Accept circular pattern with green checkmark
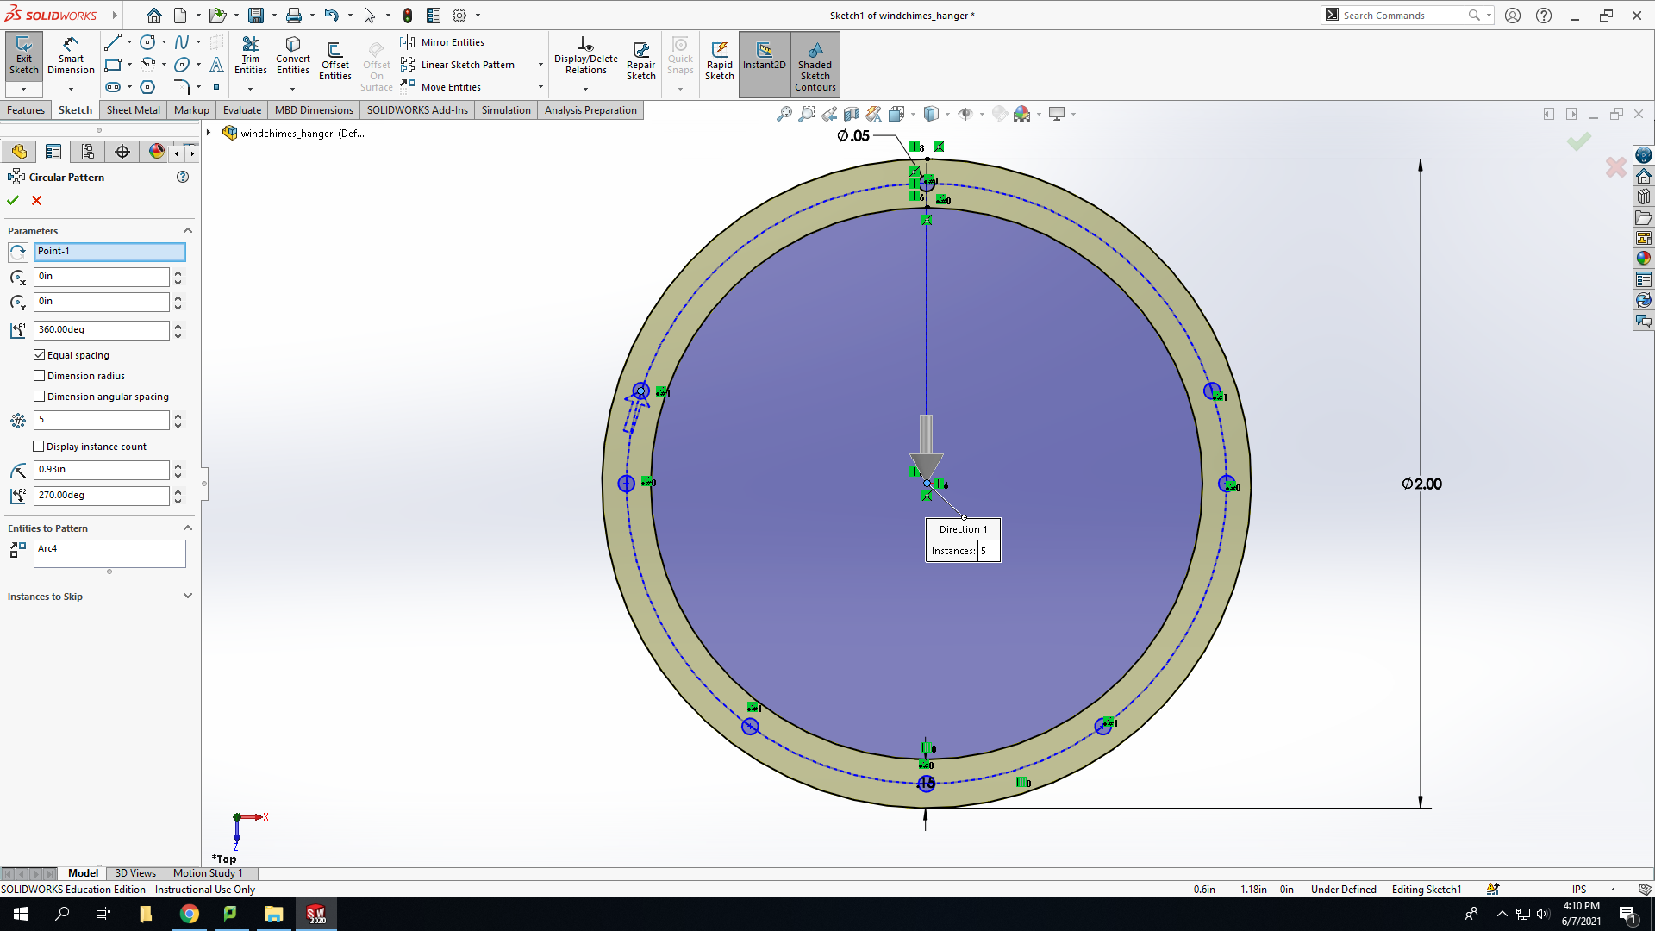 coord(13,200)
